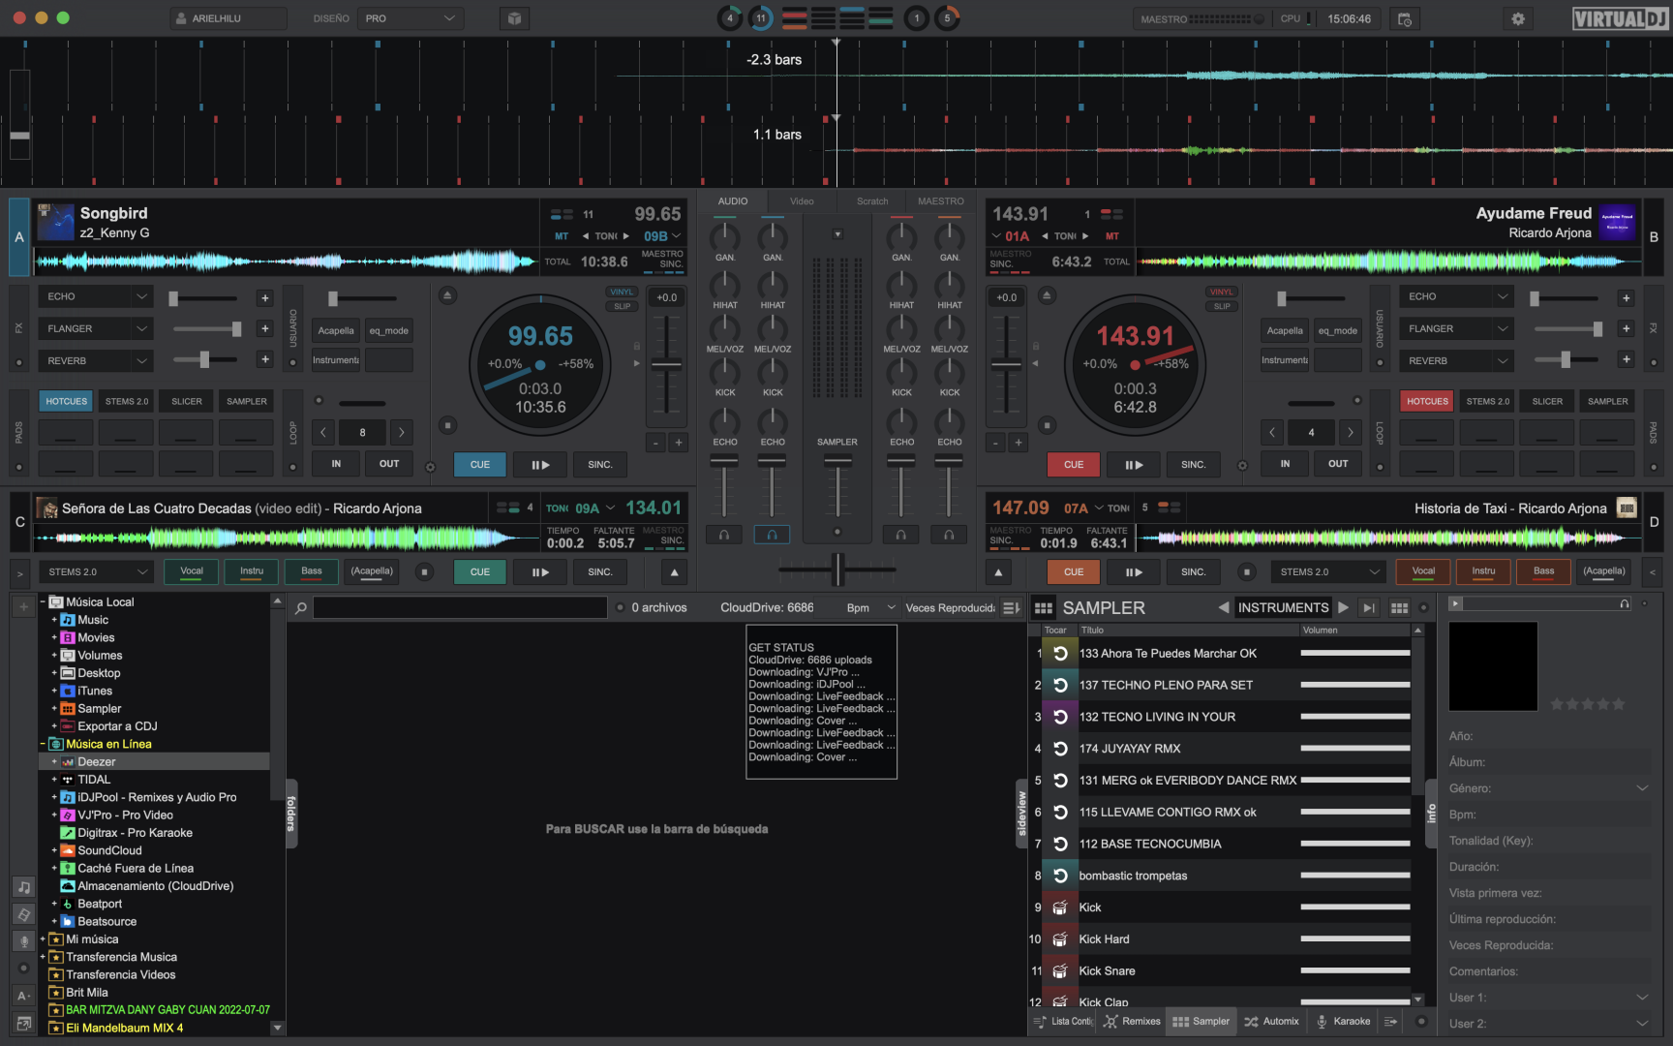Toggle headphone cue on the active mixer channel
Image resolution: width=1673 pixels, height=1046 pixels.
[x=772, y=535]
